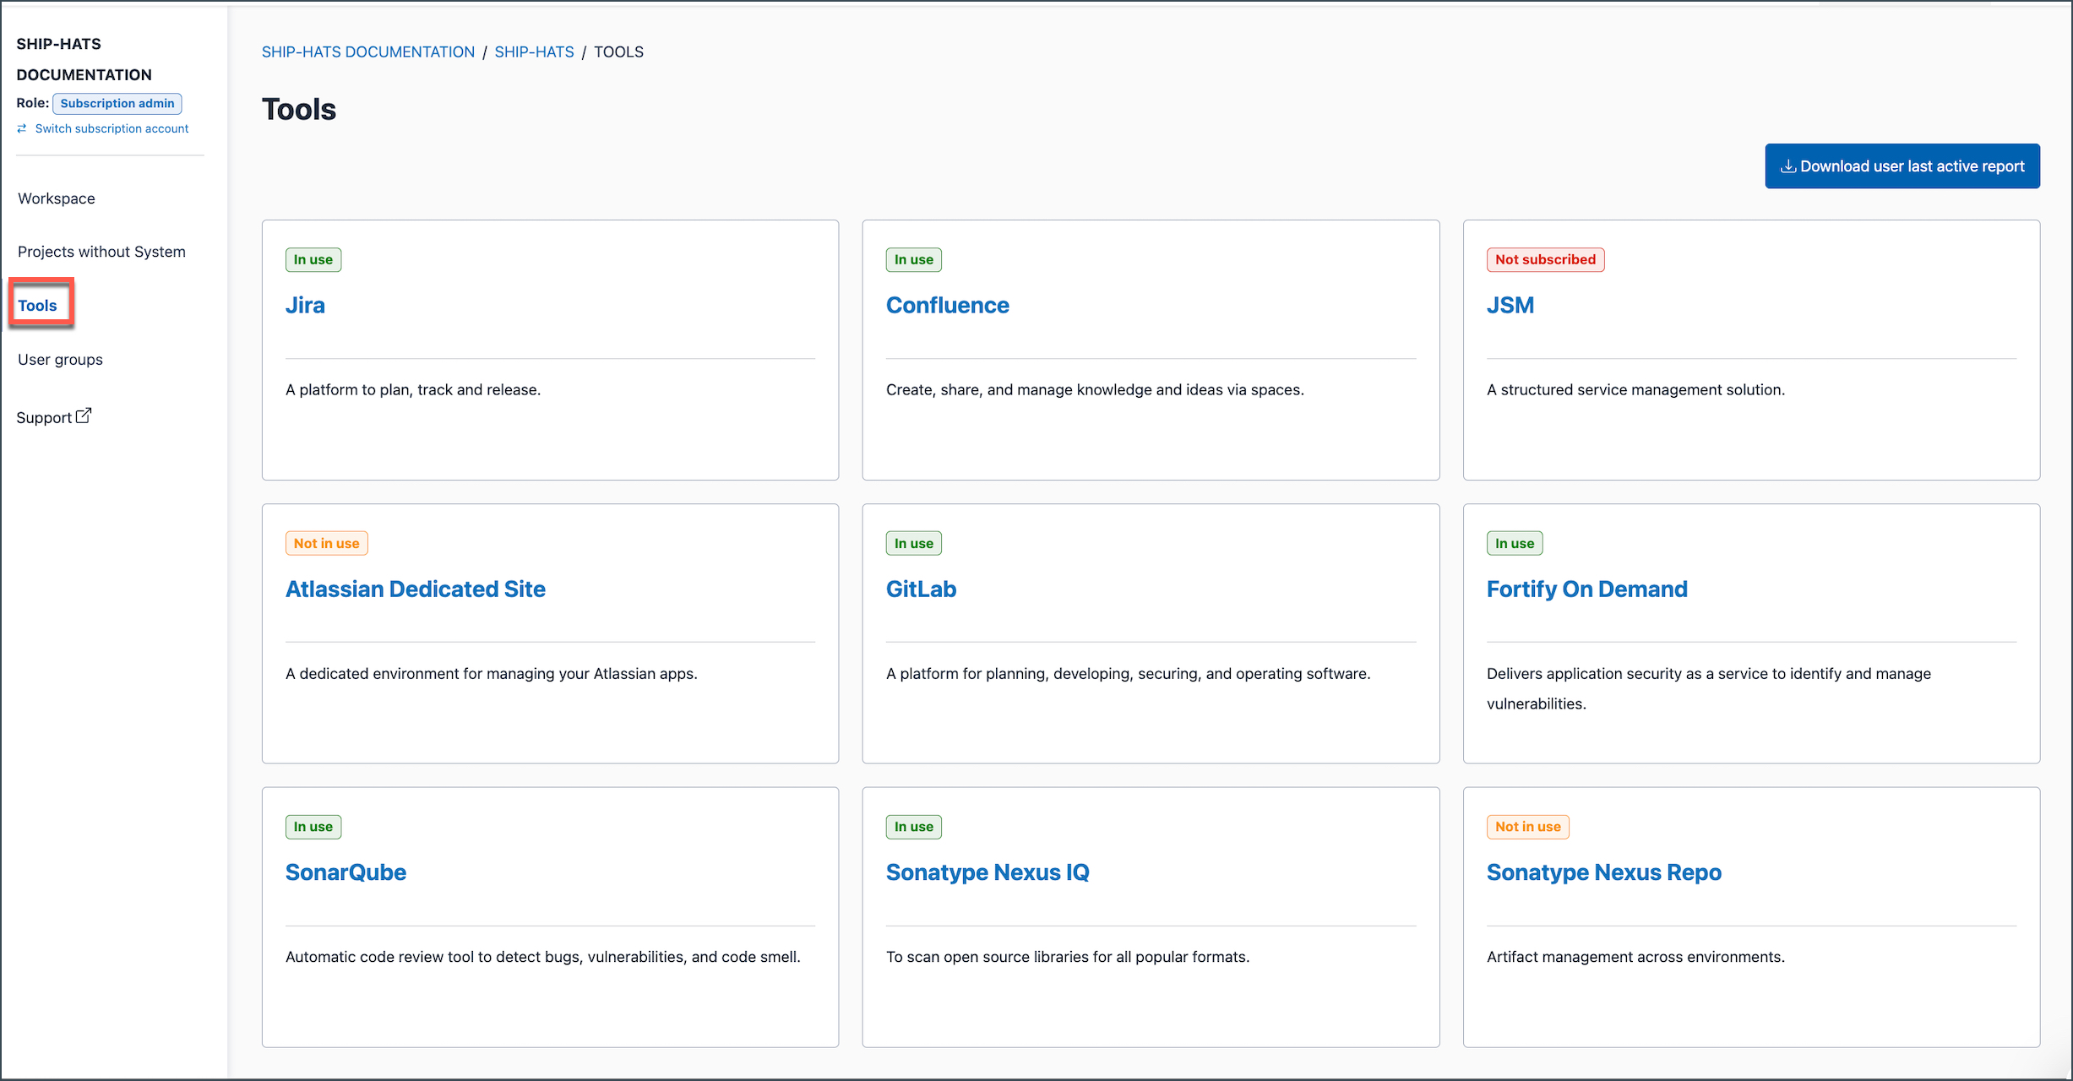2073x1081 pixels.
Task: Download user last active report
Action: click(1902, 166)
